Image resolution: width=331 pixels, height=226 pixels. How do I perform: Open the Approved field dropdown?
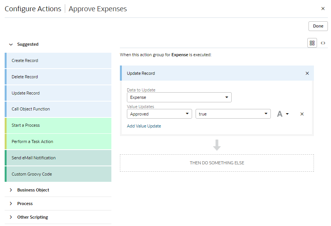click(x=159, y=114)
